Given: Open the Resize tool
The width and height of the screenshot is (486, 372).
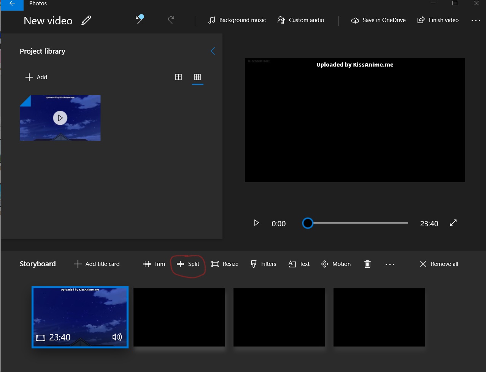Looking at the screenshot, I should click(225, 264).
